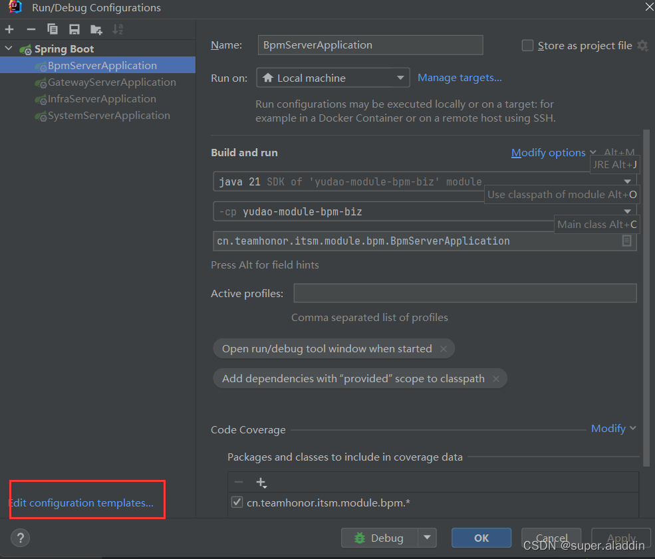
Task: Open the Run on Local machine dropdown
Action: [x=333, y=78]
